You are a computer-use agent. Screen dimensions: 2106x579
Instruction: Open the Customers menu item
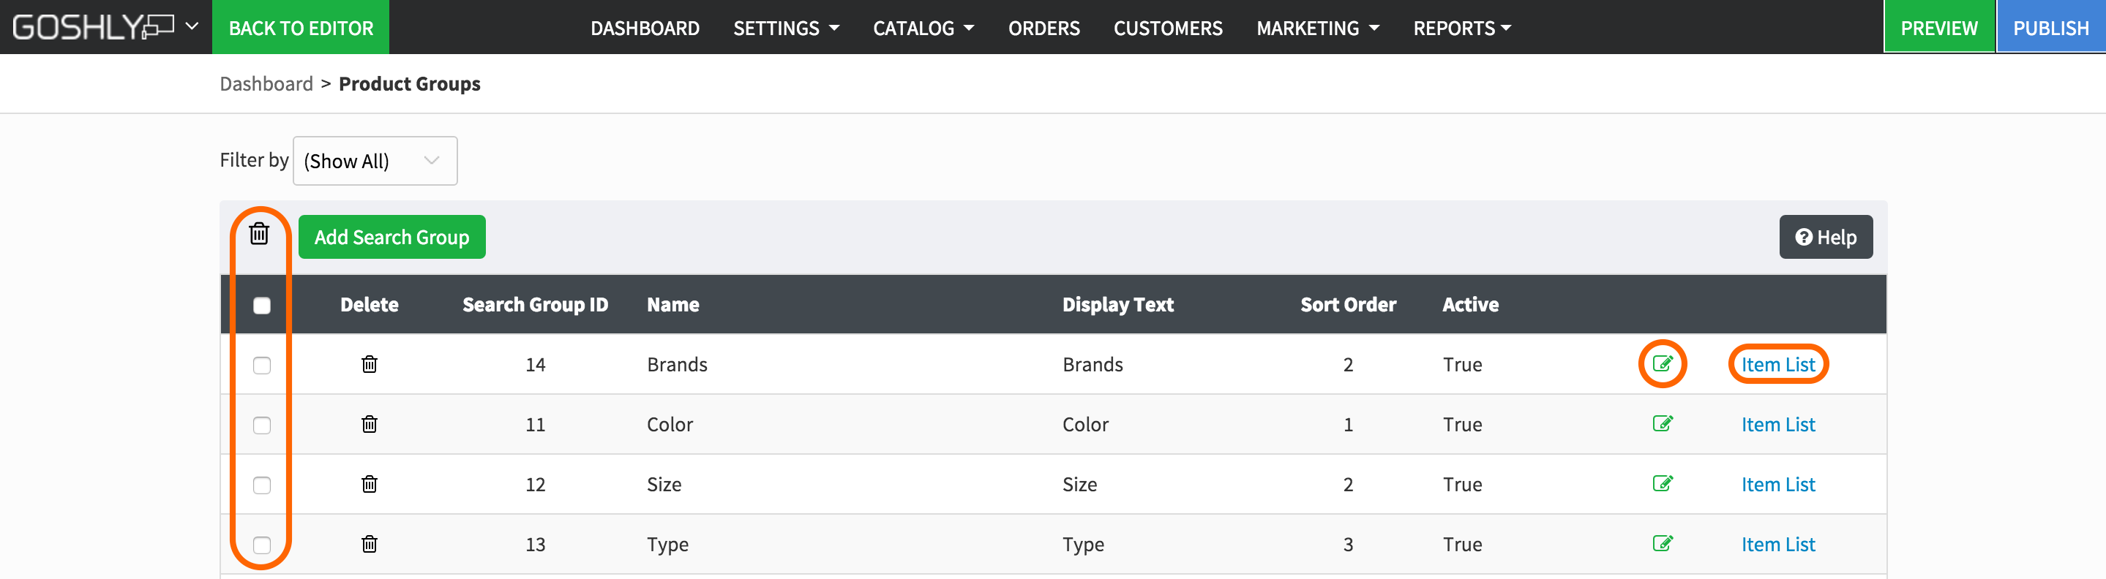pos(1167,29)
